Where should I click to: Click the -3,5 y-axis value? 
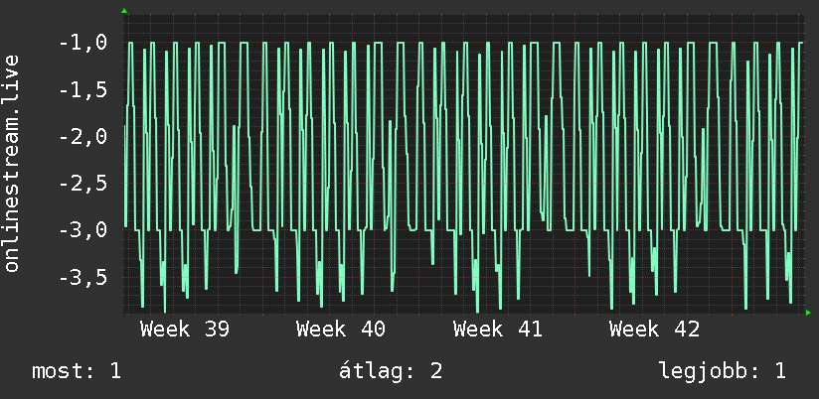click(84, 277)
